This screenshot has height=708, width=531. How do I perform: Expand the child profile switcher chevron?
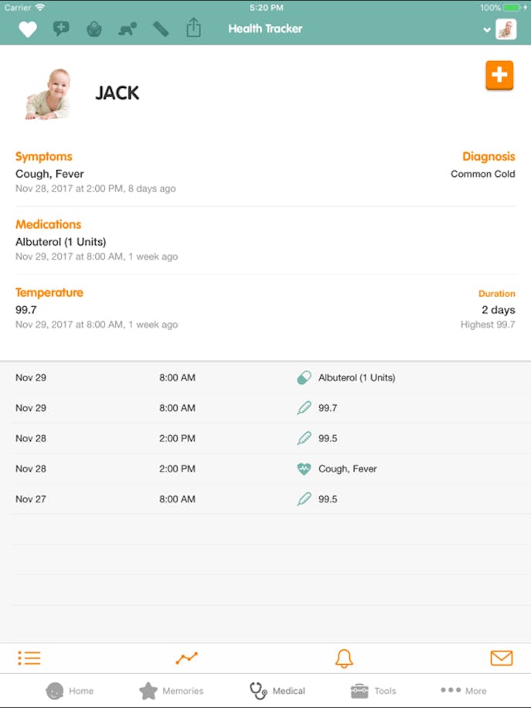(x=487, y=29)
